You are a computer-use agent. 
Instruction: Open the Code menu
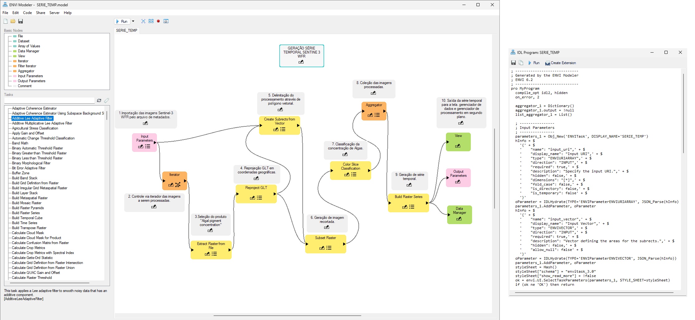click(27, 13)
